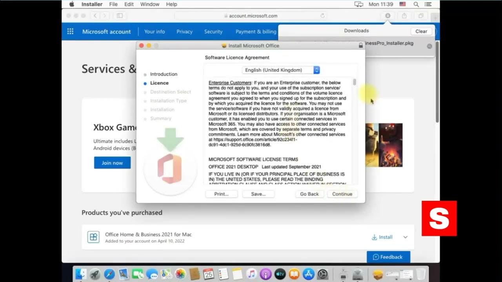Open the Feedback button
The height and width of the screenshot is (282, 502).
pos(388,257)
